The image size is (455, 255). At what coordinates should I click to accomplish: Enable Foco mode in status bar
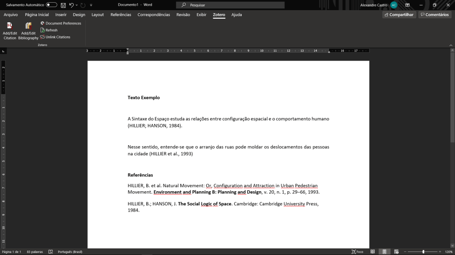(x=357, y=251)
